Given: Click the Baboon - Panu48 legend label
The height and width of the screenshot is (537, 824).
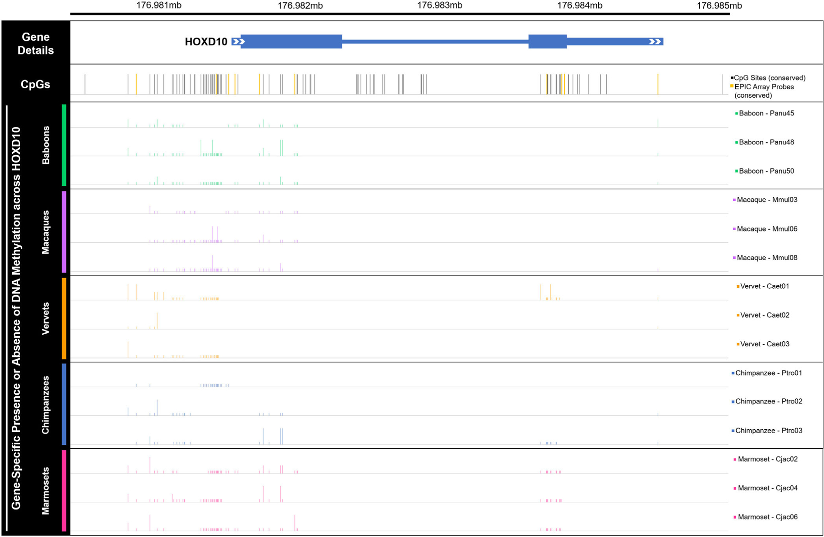Looking at the screenshot, I should [x=766, y=142].
